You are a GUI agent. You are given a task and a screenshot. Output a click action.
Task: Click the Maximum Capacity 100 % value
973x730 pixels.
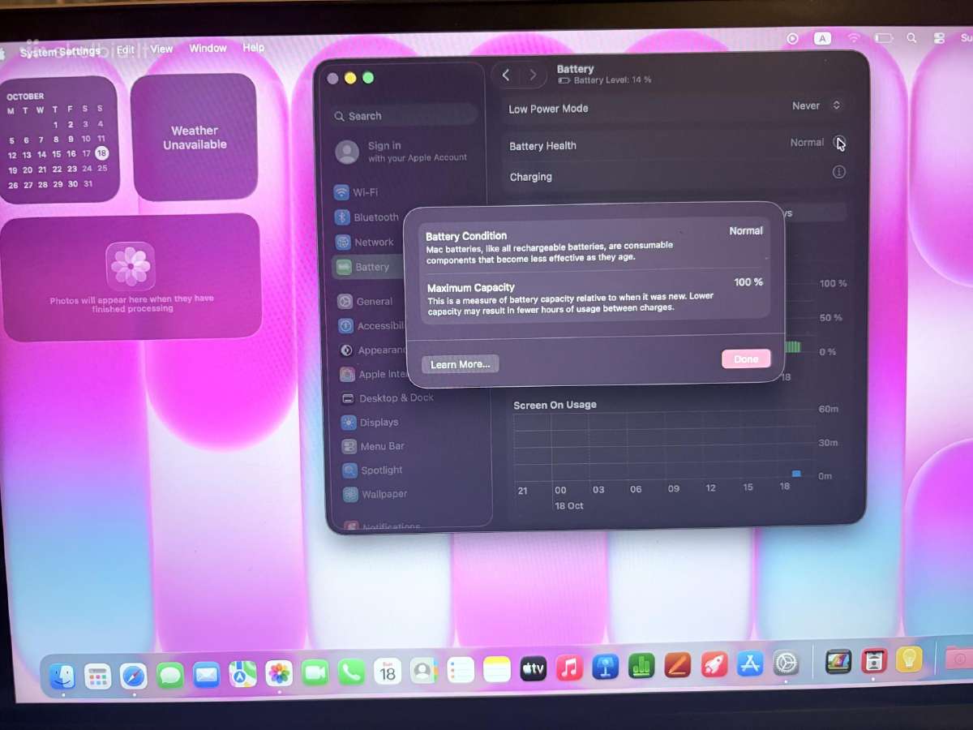coord(748,282)
